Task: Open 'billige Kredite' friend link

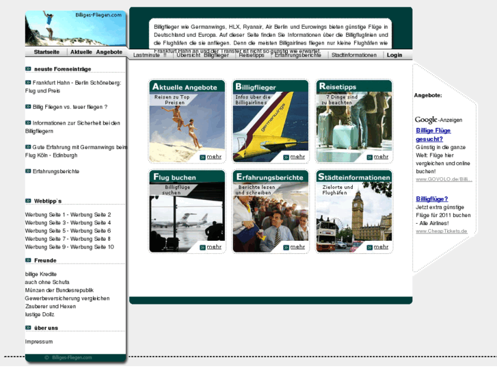Action: coord(41,274)
